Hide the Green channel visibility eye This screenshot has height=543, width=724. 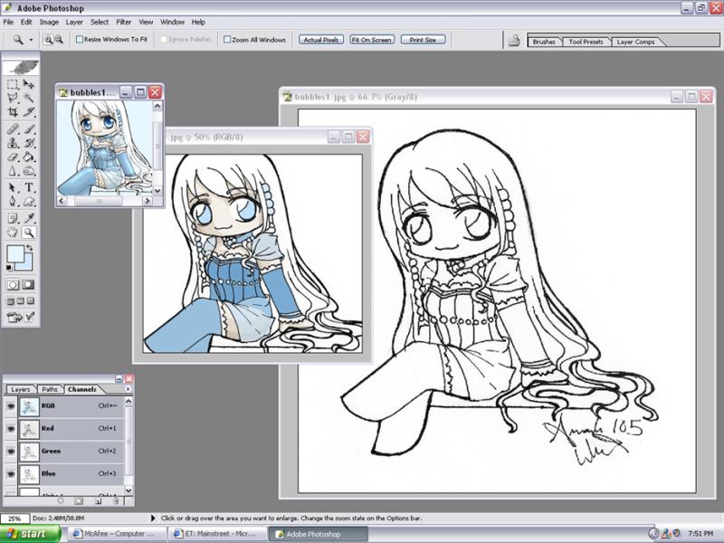11,452
